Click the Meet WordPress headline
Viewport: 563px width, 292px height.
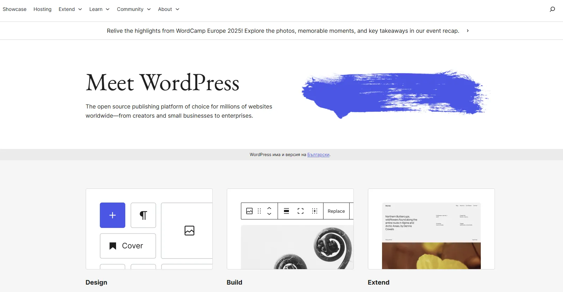point(163,83)
